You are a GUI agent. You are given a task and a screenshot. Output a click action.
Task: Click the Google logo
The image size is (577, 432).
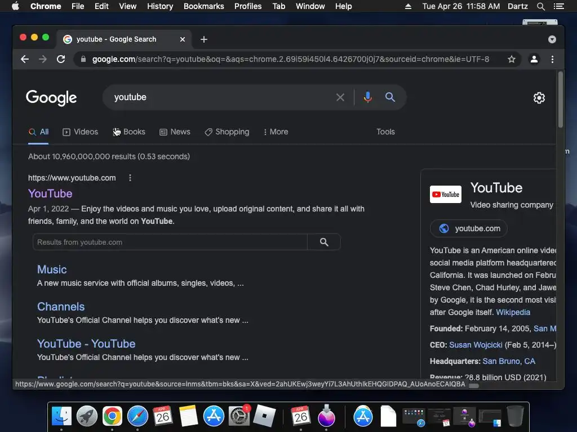[51, 98]
